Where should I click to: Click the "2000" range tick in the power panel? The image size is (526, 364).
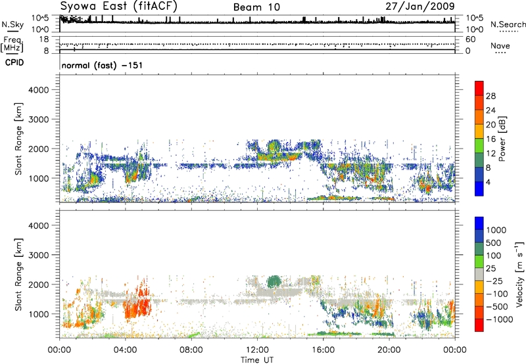click(x=38, y=148)
